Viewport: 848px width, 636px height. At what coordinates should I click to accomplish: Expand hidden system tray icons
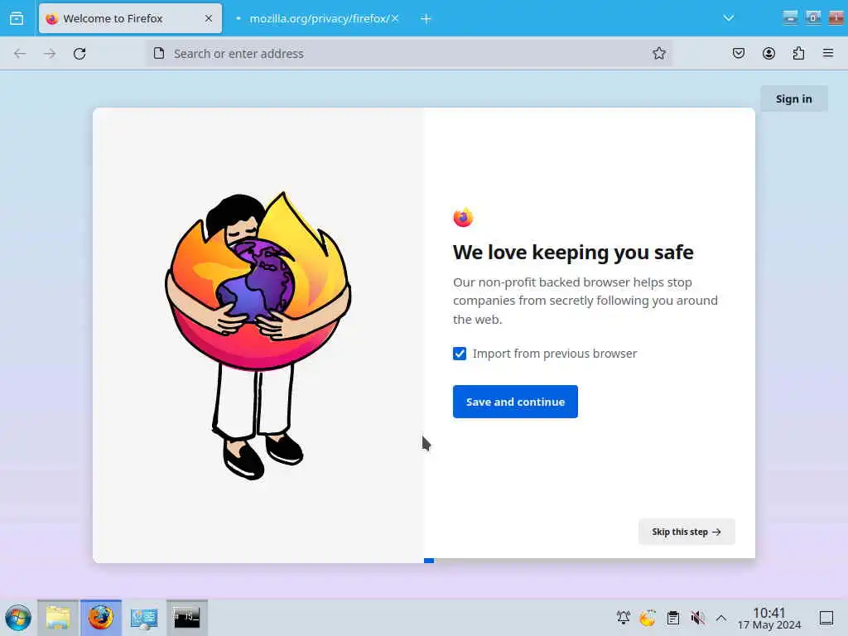[721, 618]
